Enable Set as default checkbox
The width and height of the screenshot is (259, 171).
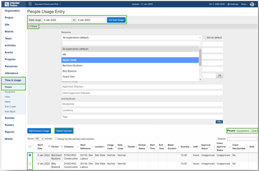[x=205, y=37]
